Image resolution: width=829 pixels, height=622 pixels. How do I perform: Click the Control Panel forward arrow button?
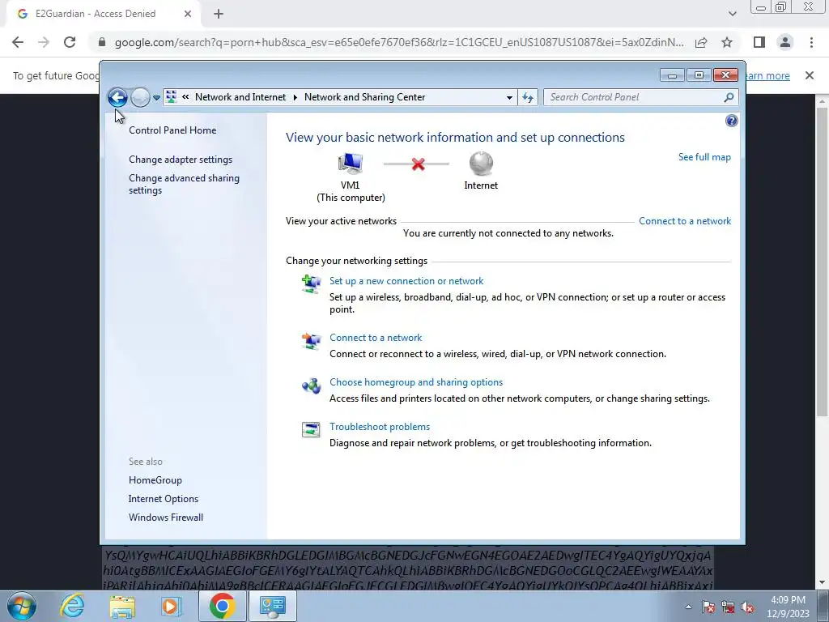(x=140, y=97)
